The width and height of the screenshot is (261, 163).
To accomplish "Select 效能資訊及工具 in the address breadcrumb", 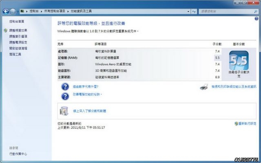I will tap(81, 11).
